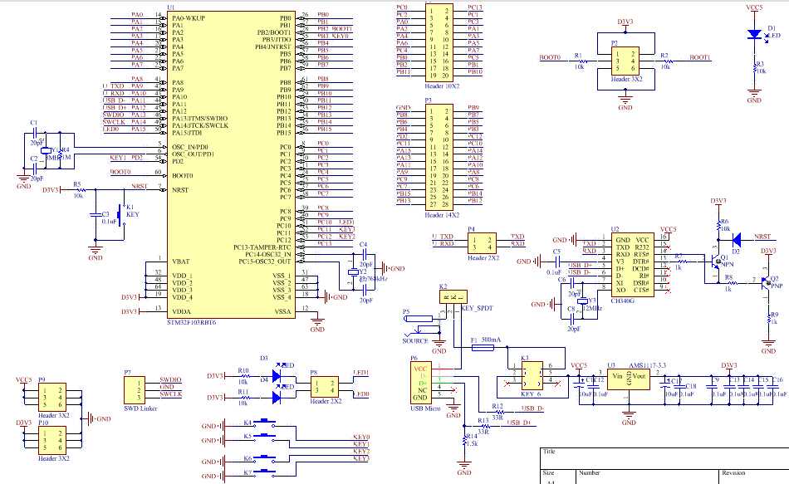Click the K7 pushbutton symbol

click(x=265, y=472)
